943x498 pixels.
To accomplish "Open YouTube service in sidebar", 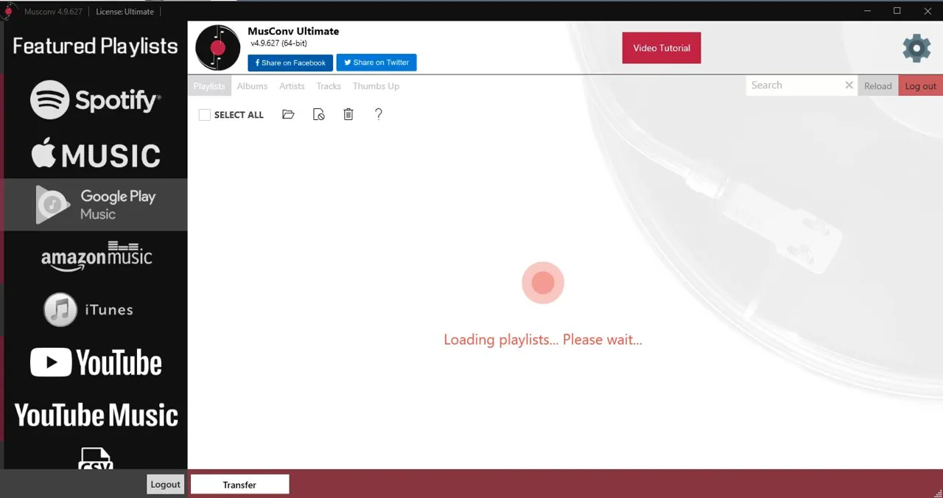I will (x=96, y=362).
